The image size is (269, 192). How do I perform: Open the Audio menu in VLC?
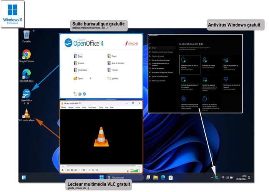(78, 108)
